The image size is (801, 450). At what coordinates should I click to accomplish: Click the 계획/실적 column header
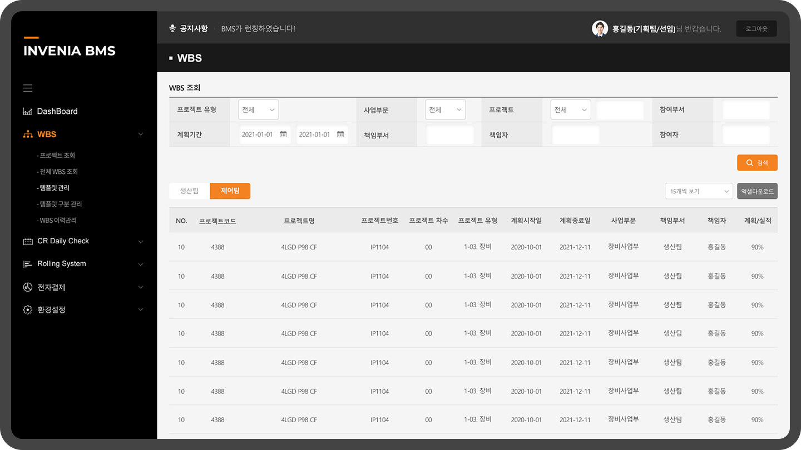coord(758,221)
